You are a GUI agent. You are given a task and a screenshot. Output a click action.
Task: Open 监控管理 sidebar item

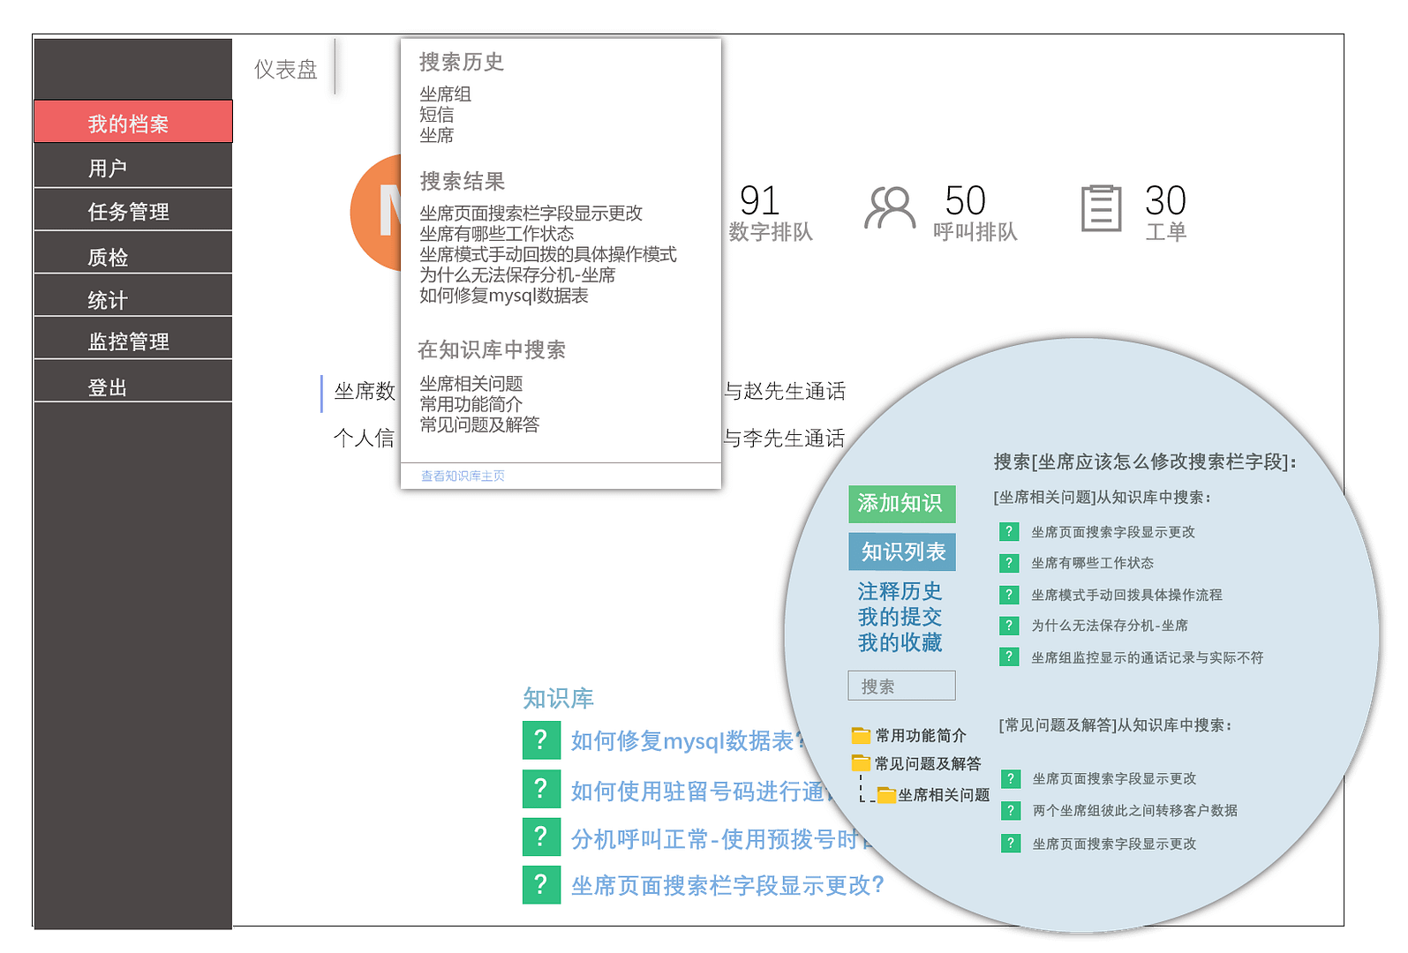132,341
